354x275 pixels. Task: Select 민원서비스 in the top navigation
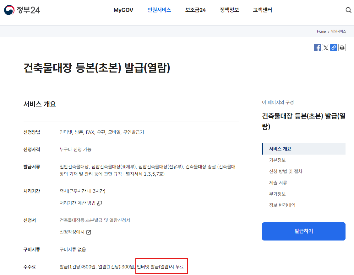pyautogui.click(x=159, y=10)
